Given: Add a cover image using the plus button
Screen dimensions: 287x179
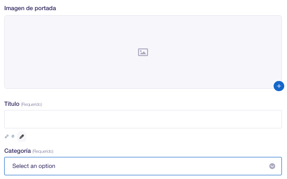Looking at the screenshot, I should coord(279,86).
